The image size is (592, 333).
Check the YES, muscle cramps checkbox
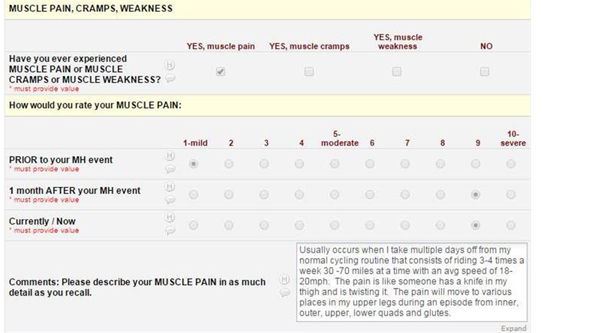pos(309,71)
